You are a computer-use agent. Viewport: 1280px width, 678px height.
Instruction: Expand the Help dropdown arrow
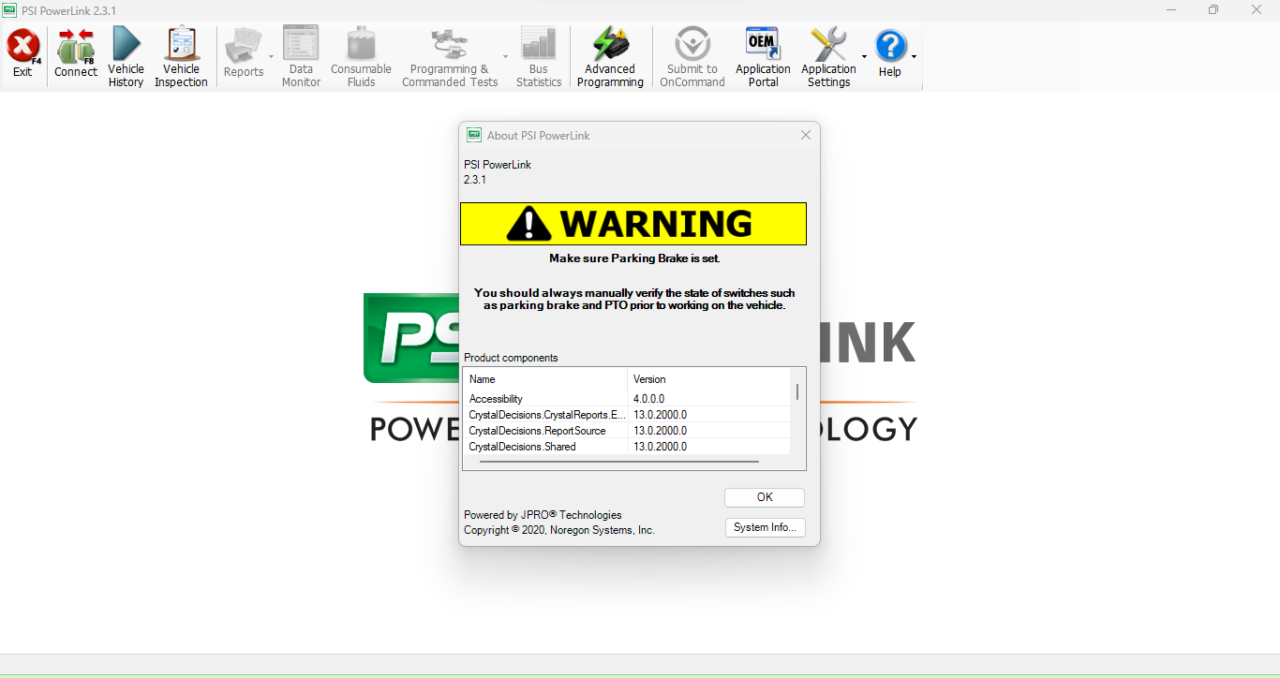(x=914, y=56)
